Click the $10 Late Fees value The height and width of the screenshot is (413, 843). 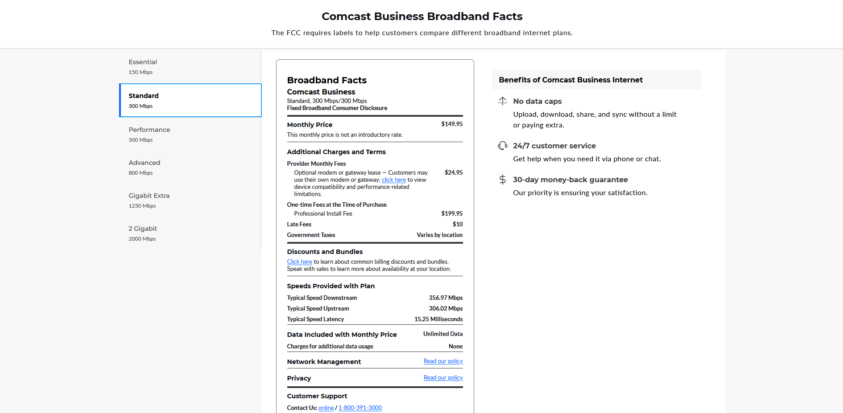coord(458,225)
